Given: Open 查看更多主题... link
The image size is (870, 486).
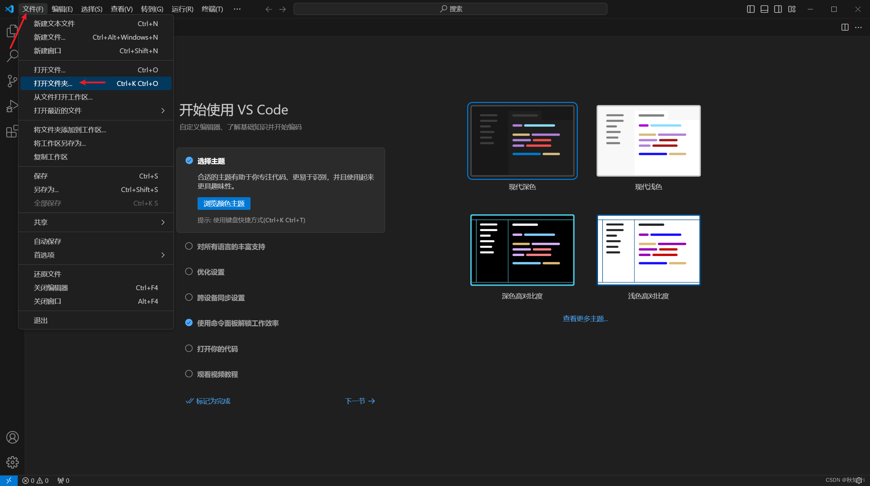Looking at the screenshot, I should (x=585, y=319).
